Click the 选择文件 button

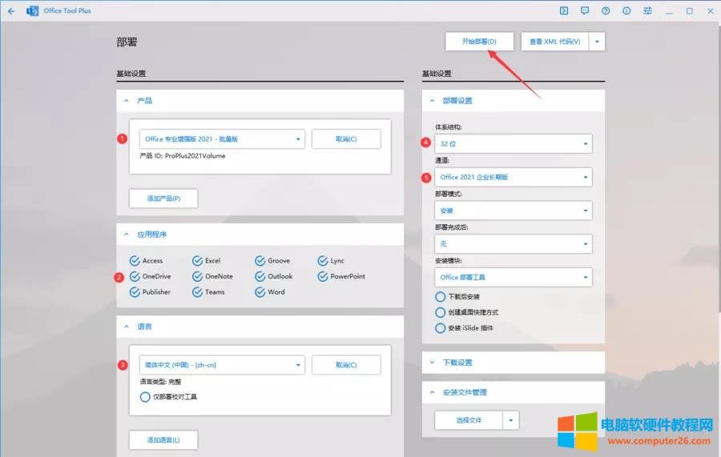[469, 420]
